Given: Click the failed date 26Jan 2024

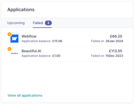Looking at the screenshot, I should pos(114,41).
